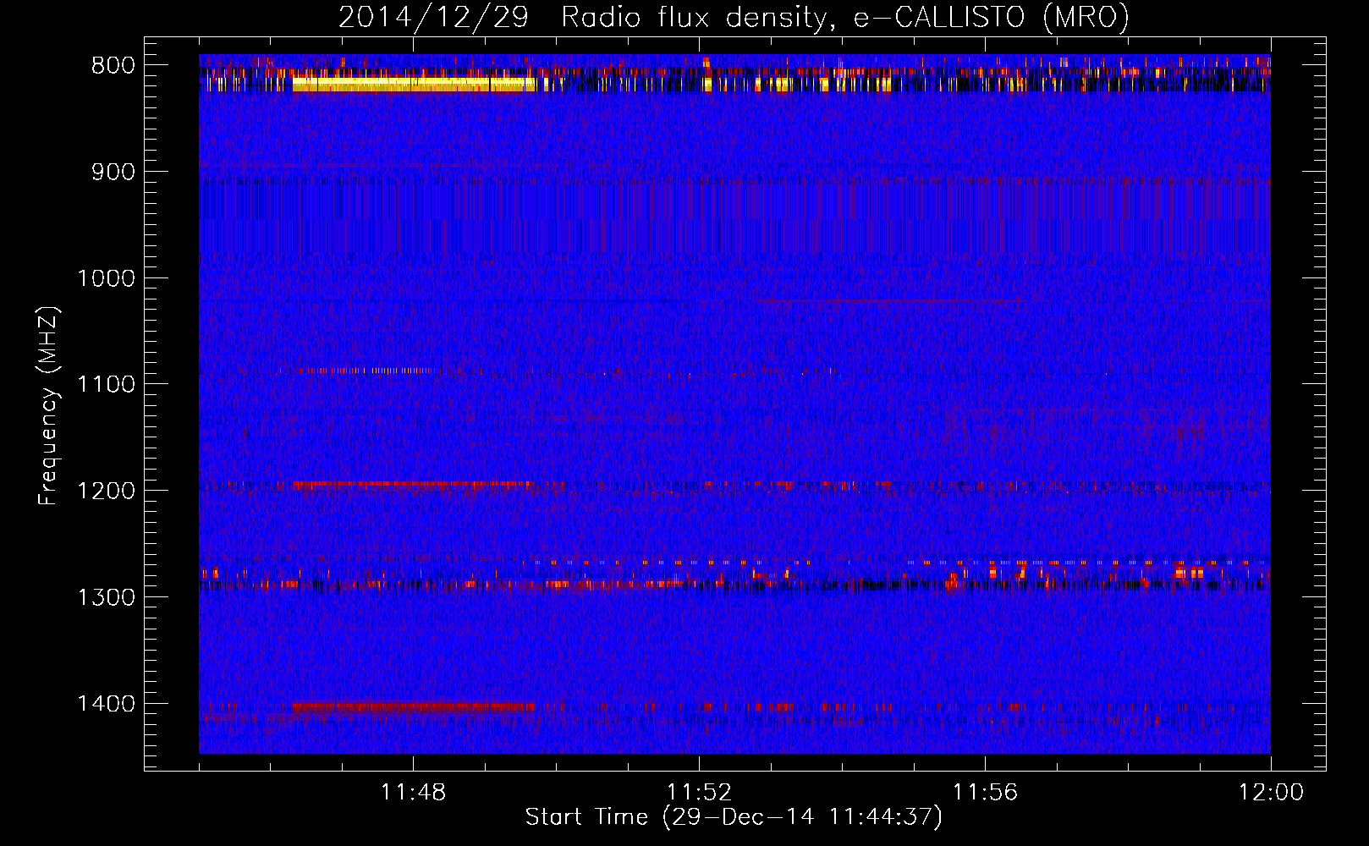This screenshot has width=1369, height=846.
Task: Click the 'Start Time (29-Dec-14 11:44:37)' label
Action: pos(734,817)
